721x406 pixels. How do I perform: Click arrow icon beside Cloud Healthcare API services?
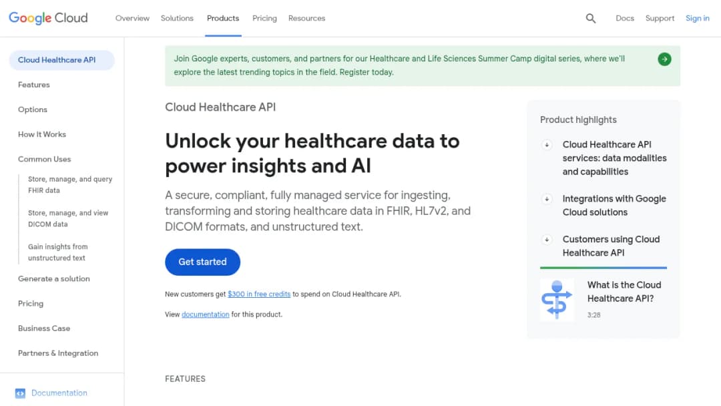point(547,145)
